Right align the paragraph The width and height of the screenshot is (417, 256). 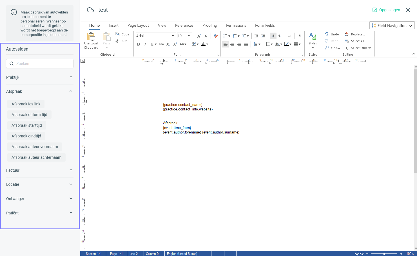239,44
